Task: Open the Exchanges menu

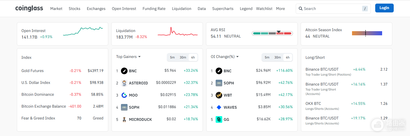Action: tap(96, 9)
